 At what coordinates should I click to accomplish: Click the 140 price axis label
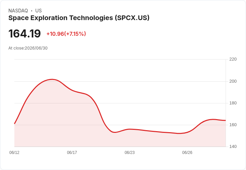[233, 147]
